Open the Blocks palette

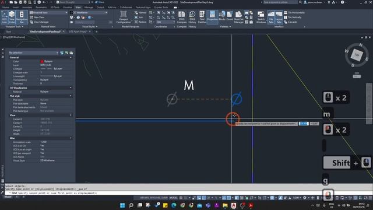(222, 16)
